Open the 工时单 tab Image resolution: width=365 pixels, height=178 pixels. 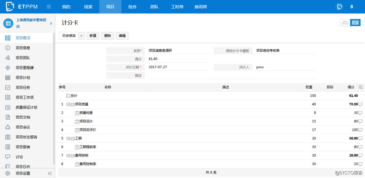(x=177, y=7)
